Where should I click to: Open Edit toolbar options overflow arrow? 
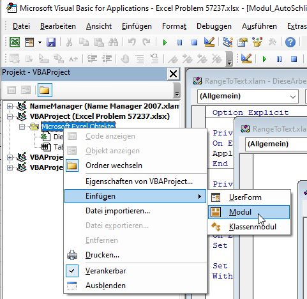229,59
